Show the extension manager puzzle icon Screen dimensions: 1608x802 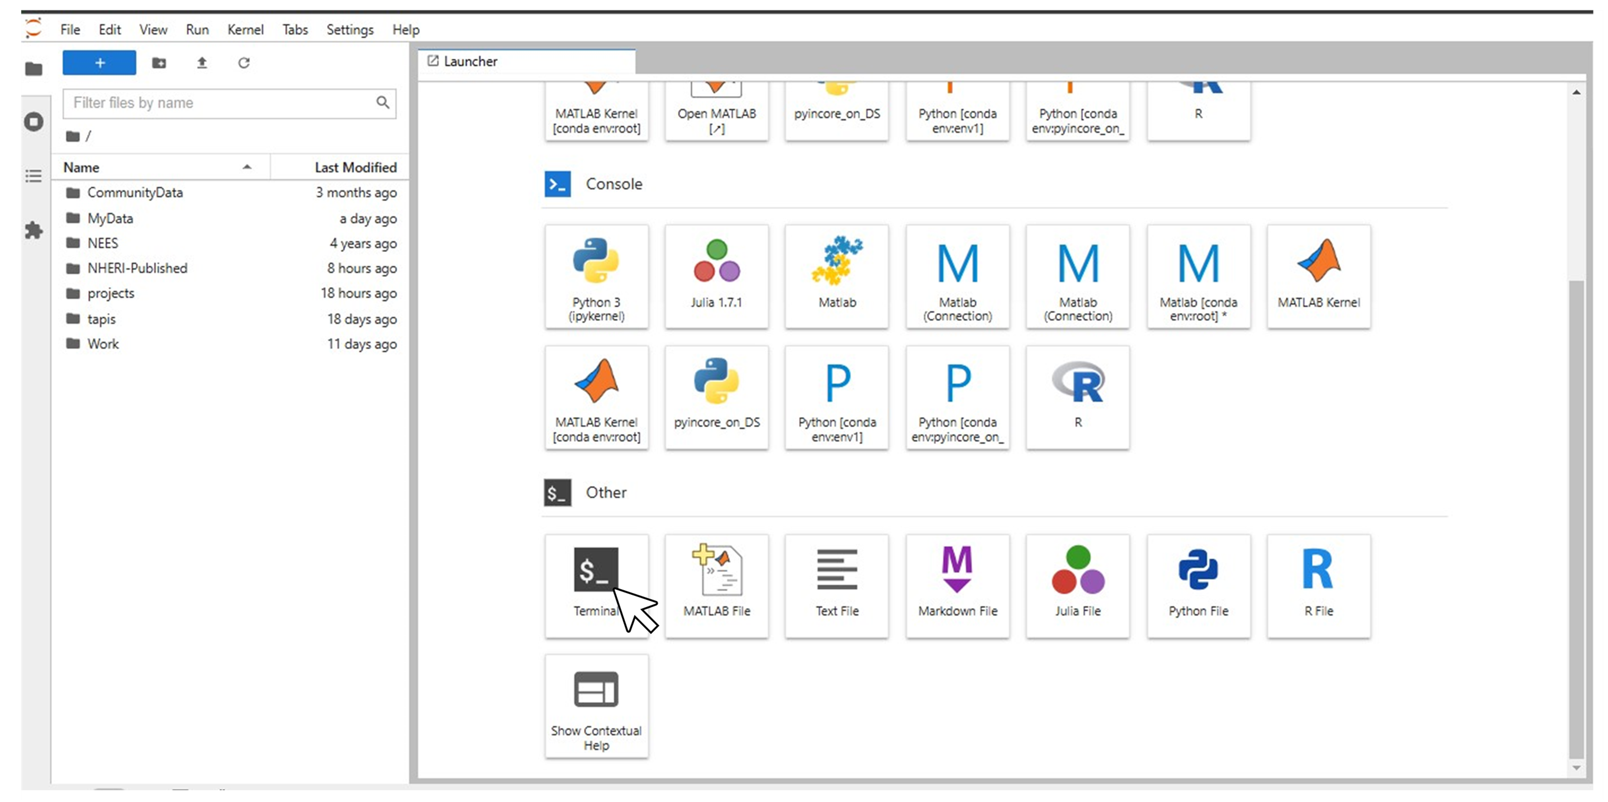(34, 230)
